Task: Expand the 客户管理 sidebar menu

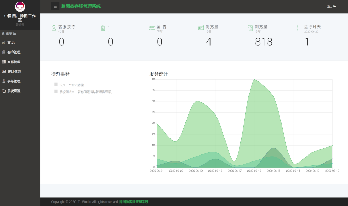Action: [14, 52]
